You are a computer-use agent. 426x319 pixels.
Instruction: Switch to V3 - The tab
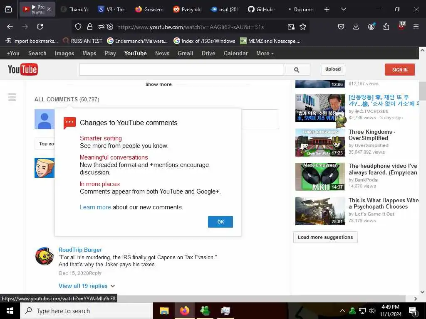[x=111, y=10]
